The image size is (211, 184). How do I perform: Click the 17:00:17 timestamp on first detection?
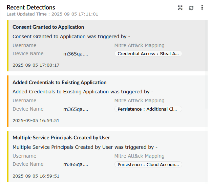click(x=36, y=65)
